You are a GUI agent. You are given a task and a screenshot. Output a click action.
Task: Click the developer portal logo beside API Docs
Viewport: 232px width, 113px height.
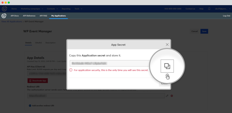pyautogui.click(x=4, y=16)
